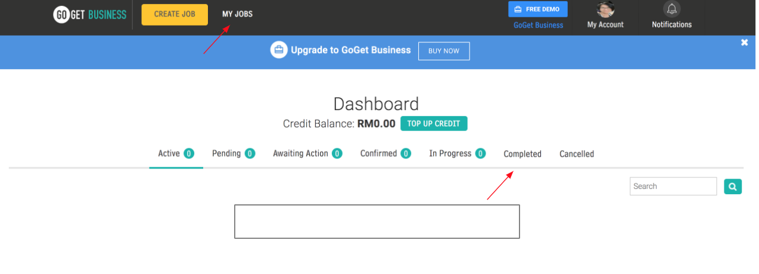
Task: Open the Cancelled tab
Action: (x=577, y=154)
